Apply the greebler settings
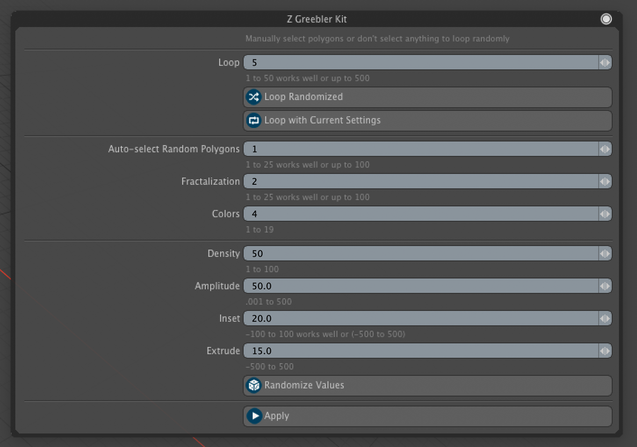637x447 pixels. pyautogui.click(x=428, y=416)
